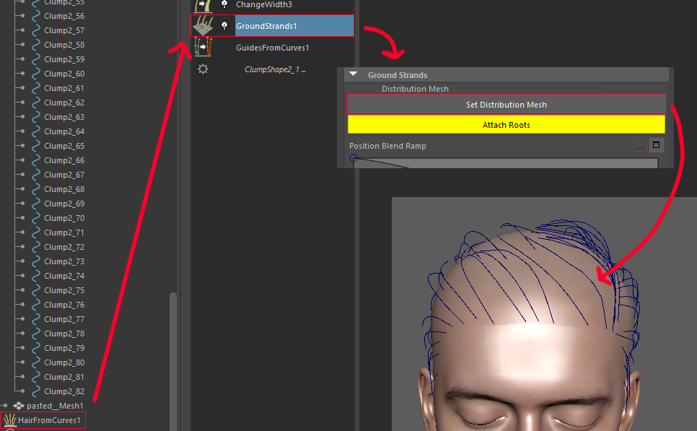Toggle the ChangeWidth3 lightbulb enable icon
The image size is (697, 431).
[x=224, y=4]
